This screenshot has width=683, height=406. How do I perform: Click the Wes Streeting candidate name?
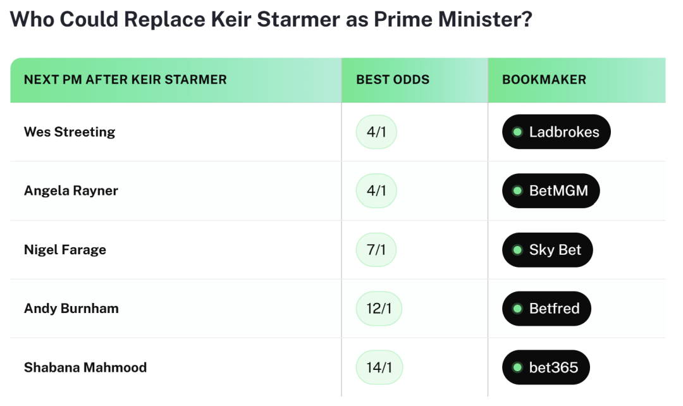[x=70, y=132]
